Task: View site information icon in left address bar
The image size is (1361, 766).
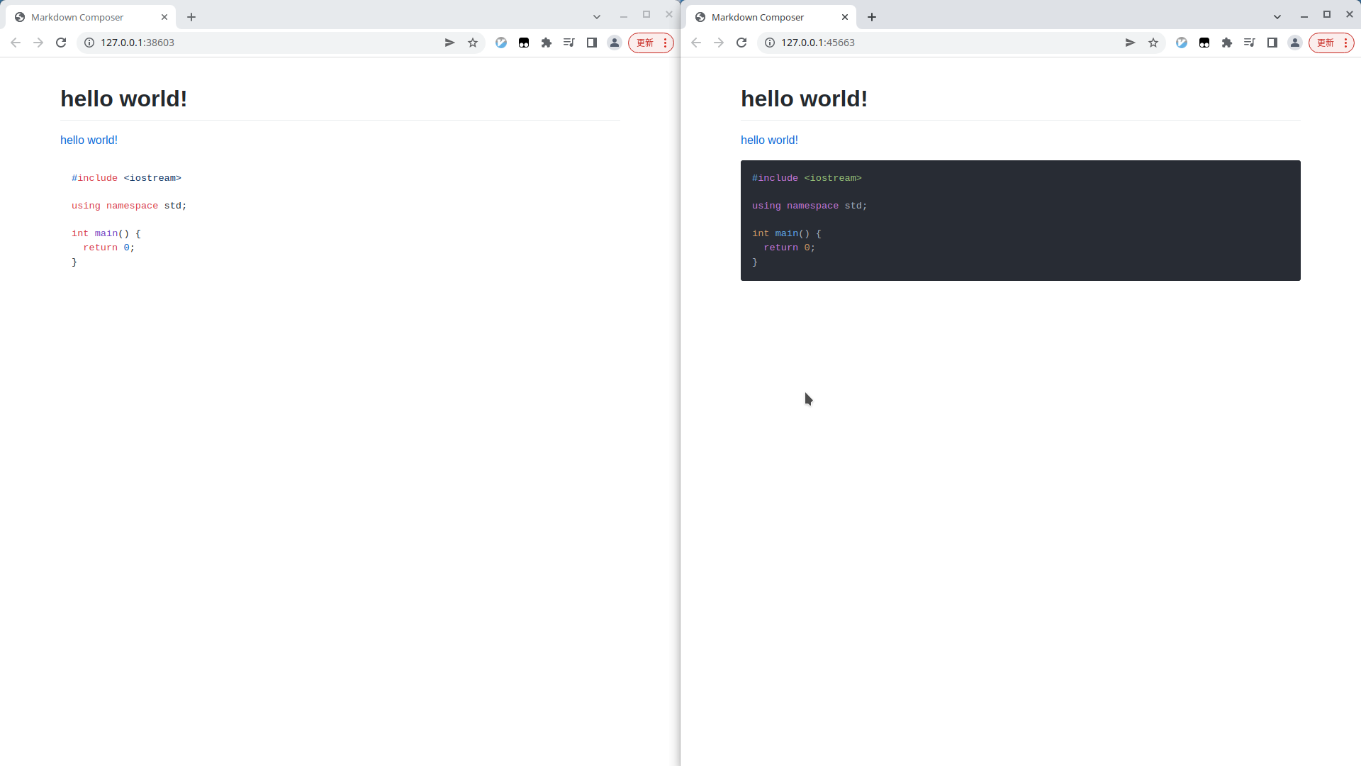Action: [89, 43]
